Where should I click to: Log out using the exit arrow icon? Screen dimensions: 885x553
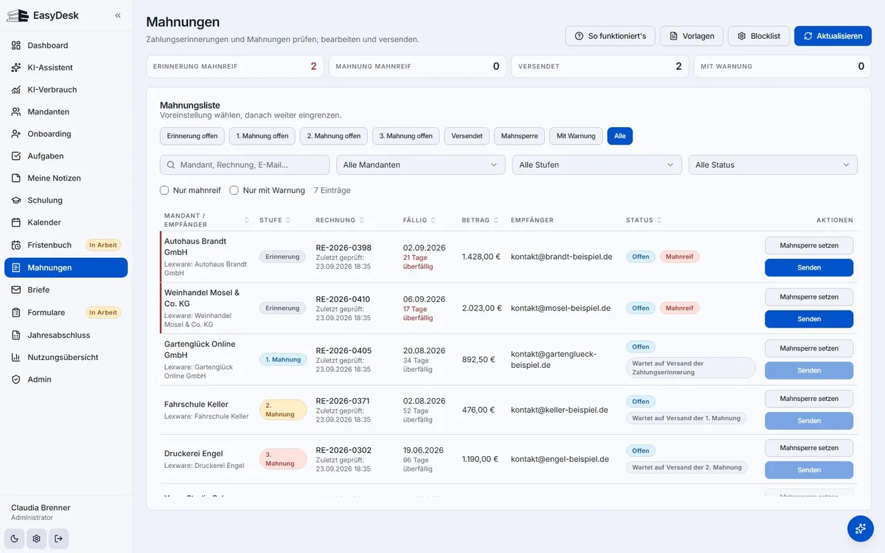[59, 538]
